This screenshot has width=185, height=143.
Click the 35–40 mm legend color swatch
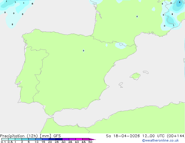click(x=72, y=139)
